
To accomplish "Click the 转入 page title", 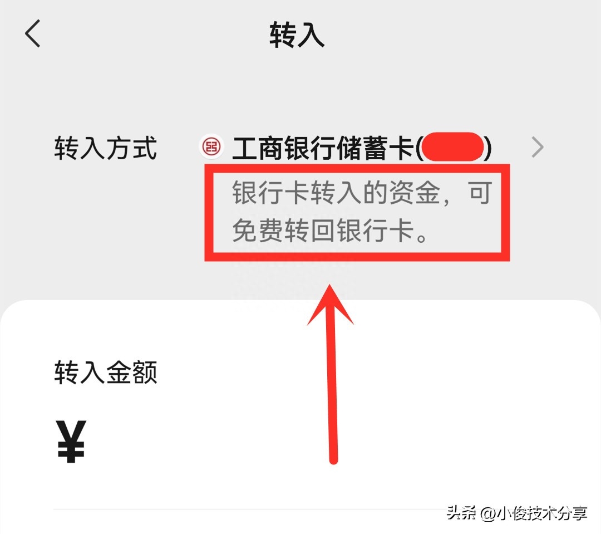I will coord(297,35).
